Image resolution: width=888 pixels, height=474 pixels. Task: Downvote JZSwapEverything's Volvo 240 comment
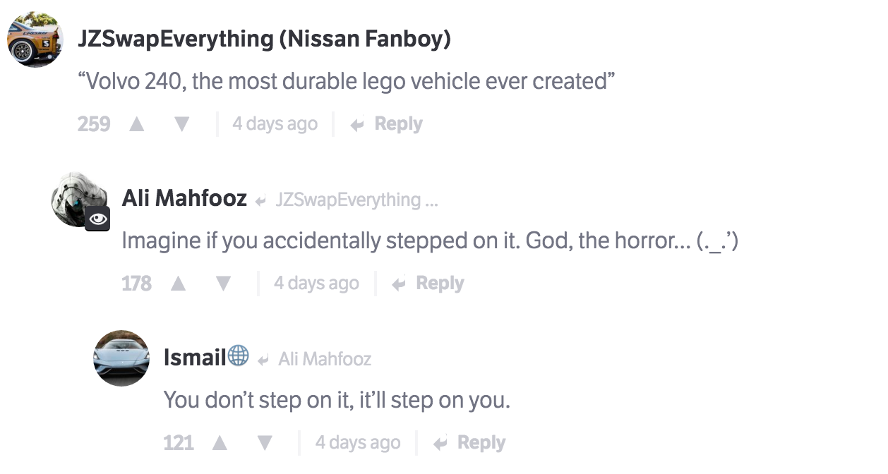click(182, 124)
